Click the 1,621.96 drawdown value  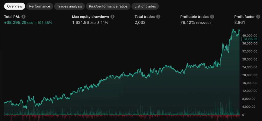point(80,22)
